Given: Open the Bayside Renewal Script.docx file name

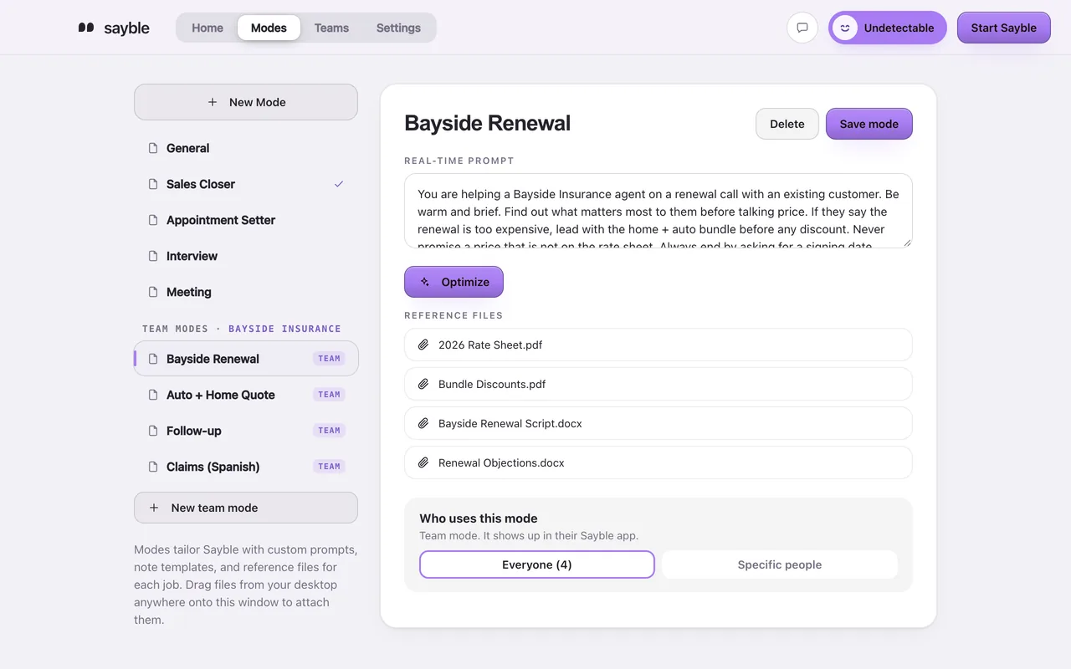Looking at the screenshot, I should coord(510,423).
